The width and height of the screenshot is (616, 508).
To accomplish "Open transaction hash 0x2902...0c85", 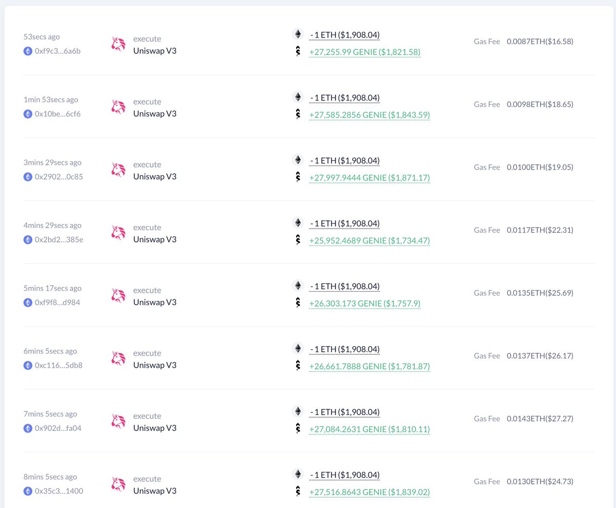I will pos(59,177).
